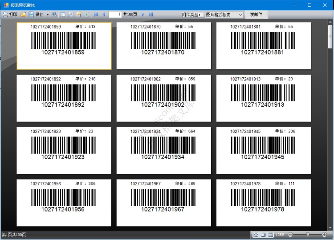The height and width of the screenshot is (240, 334).
Task: Toggle single page view in status bar
Action: (263, 235)
